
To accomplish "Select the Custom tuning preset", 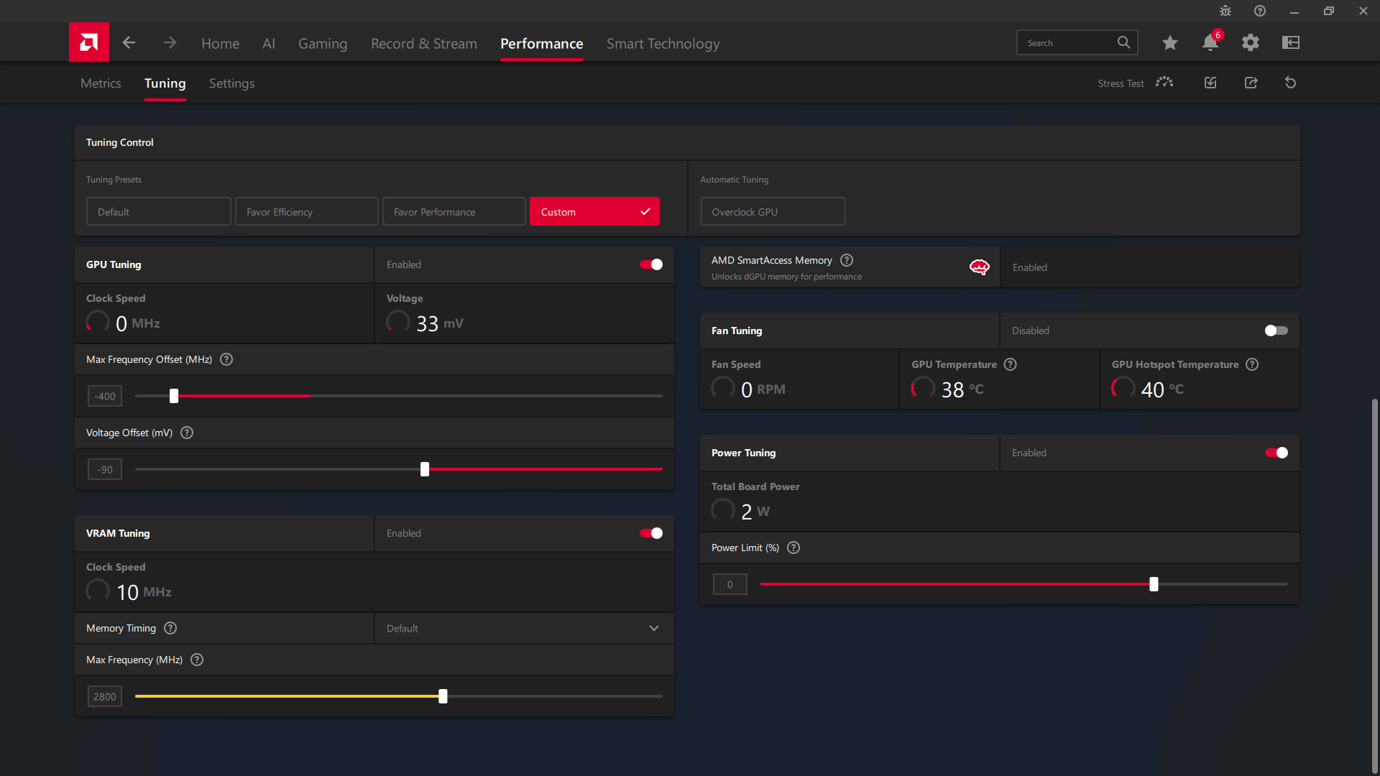I will pos(594,211).
